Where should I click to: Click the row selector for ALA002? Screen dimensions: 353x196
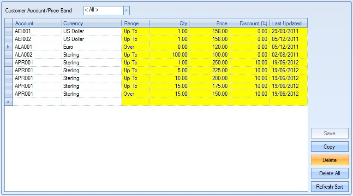[8, 55]
